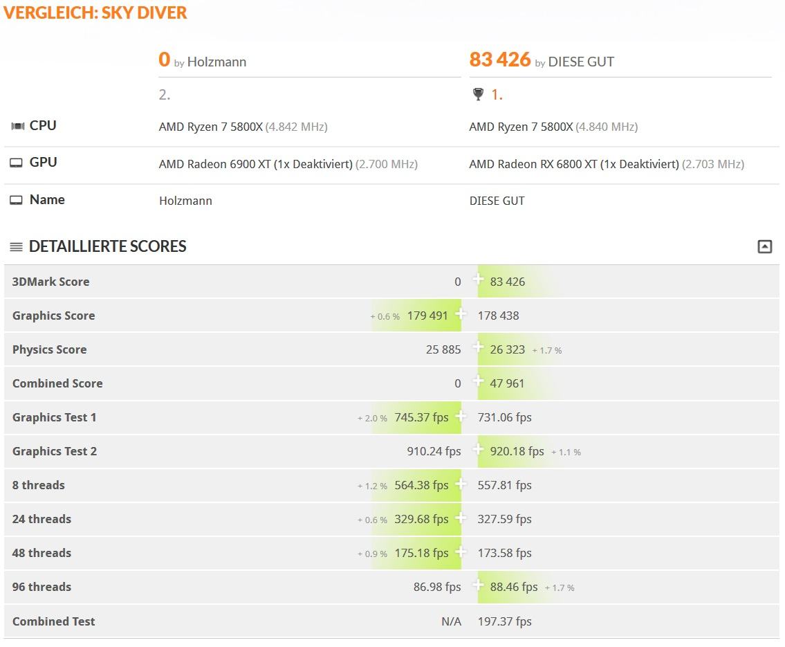Select the Graphics Score value 178 438
785x647 pixels.
(498, 316)
